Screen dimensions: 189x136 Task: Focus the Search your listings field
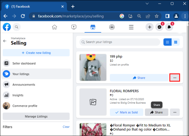click(120, 42)
